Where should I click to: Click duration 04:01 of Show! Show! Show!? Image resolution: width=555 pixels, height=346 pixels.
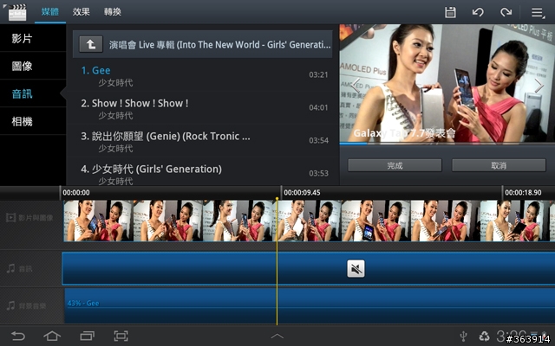click(x=318, y=107)
